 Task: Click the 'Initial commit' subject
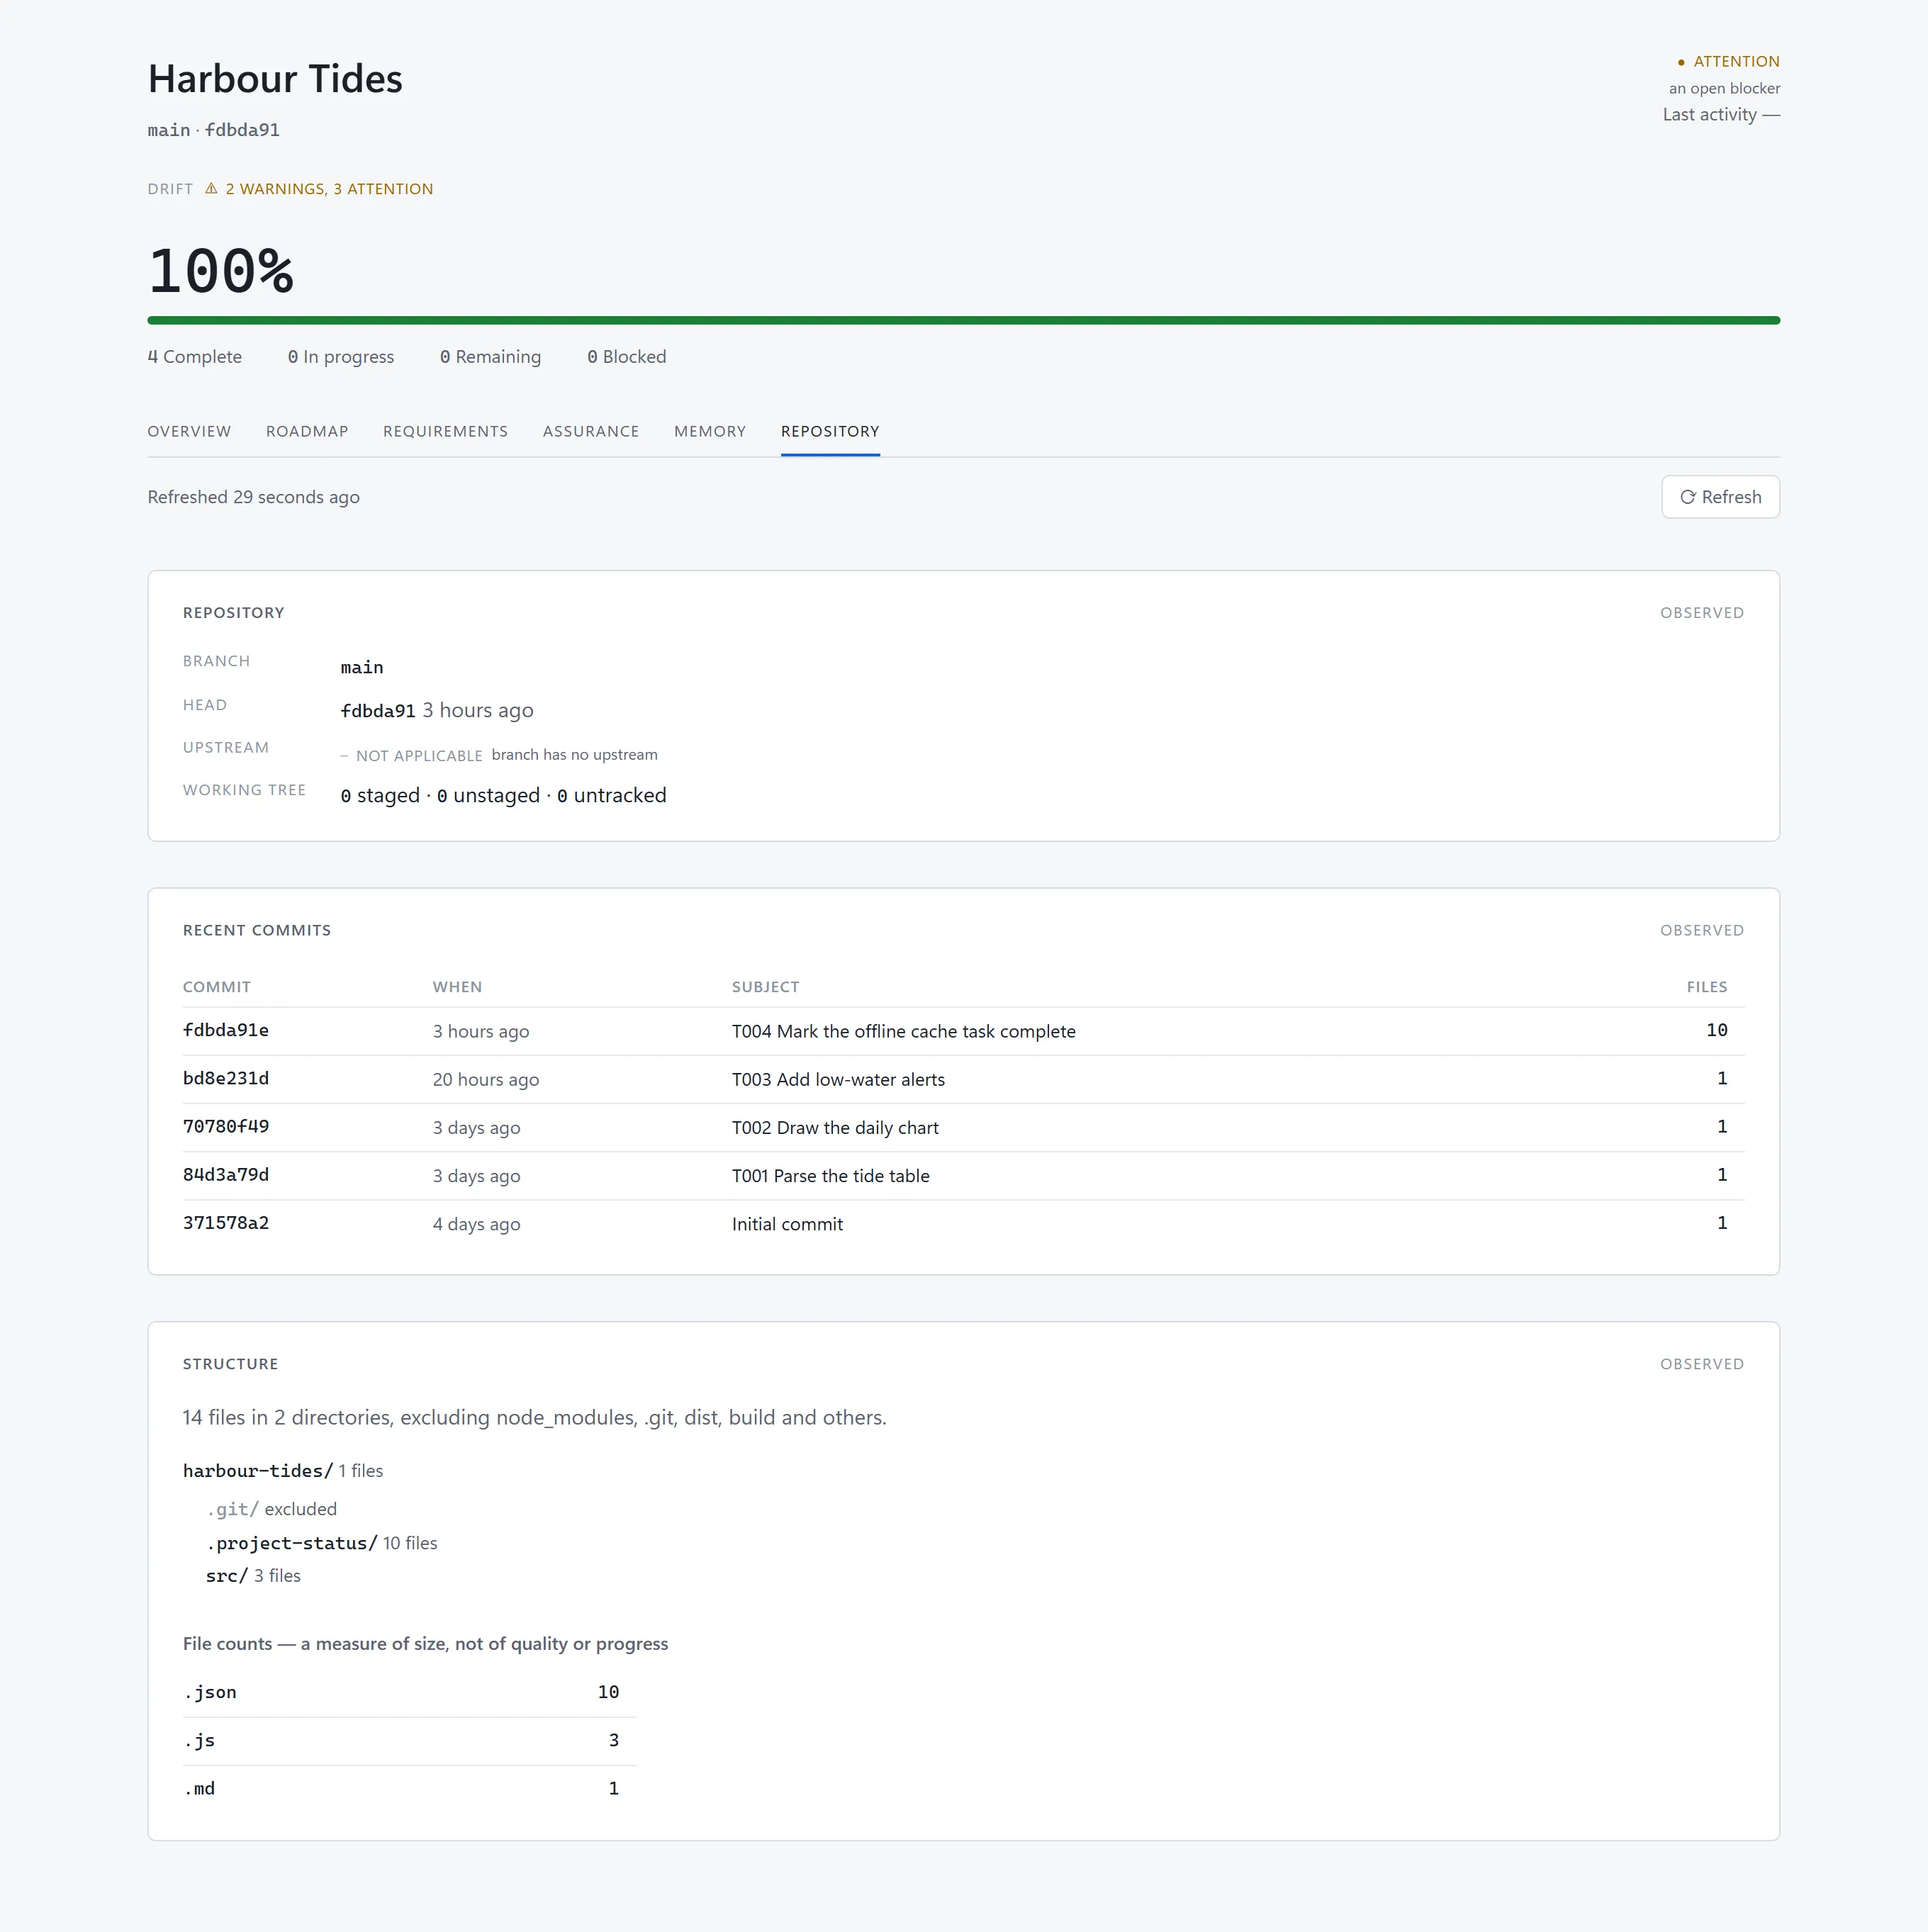pos(787,1224)
